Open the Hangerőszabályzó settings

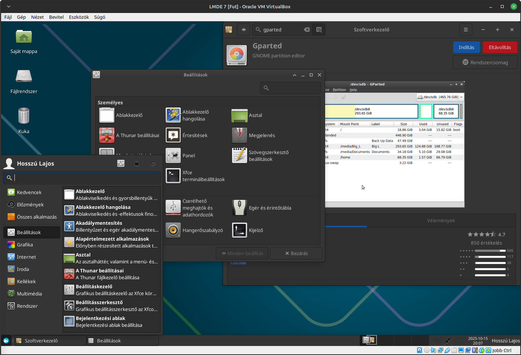pos(173,230)
